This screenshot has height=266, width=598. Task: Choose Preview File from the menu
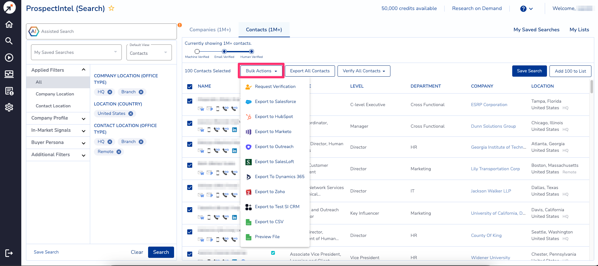point(275,237)
